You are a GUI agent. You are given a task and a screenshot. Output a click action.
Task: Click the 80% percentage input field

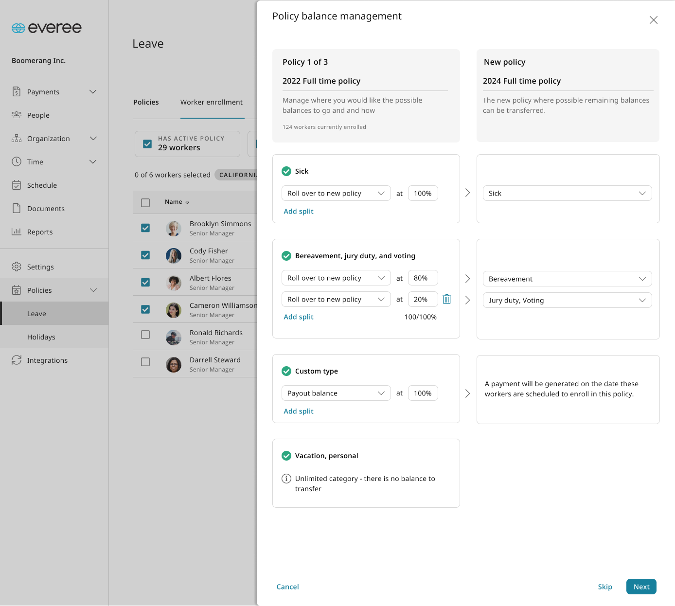(x=423, y=278)
